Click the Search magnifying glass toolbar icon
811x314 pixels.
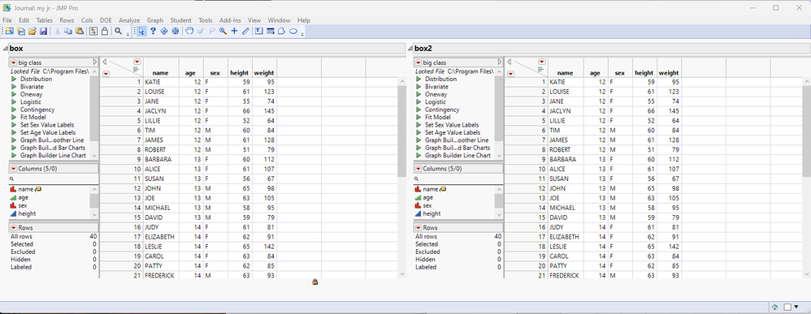pos(119,32)
